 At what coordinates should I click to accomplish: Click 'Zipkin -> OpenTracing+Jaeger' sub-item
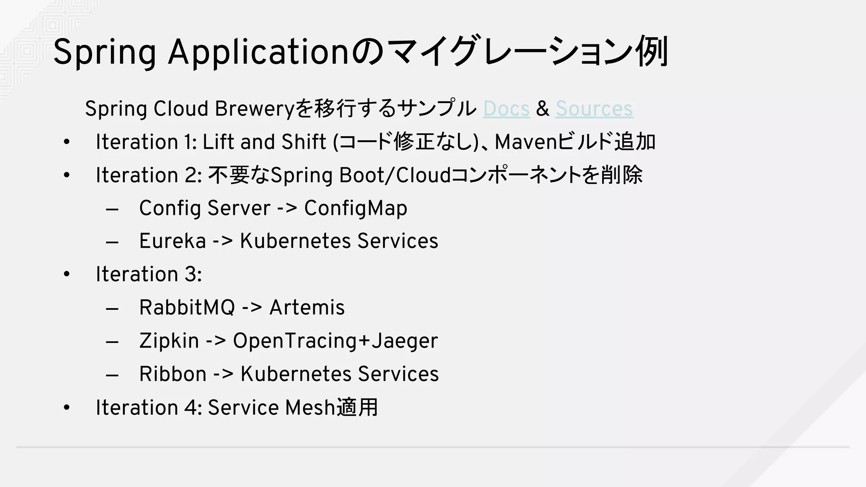coord(288,341)
